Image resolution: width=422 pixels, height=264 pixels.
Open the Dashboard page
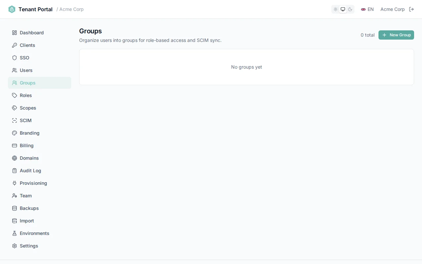click(40, 33)
